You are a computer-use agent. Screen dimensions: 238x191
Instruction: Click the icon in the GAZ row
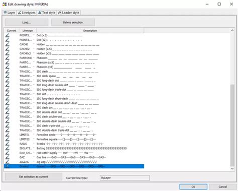(7, 157)
